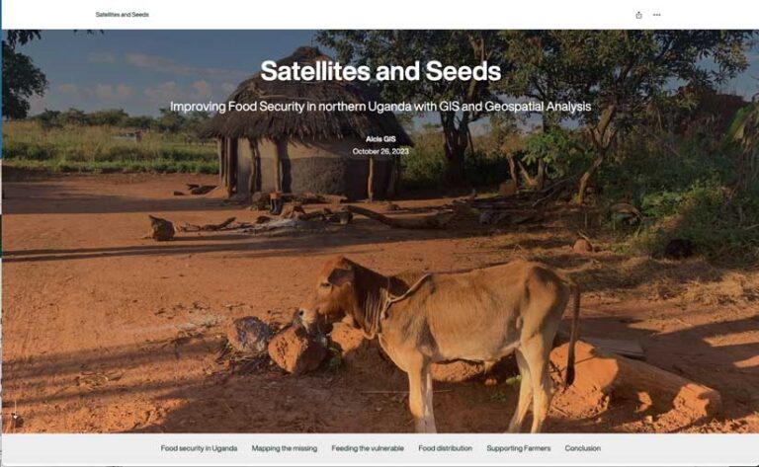Image resolution: width=759 pixels, height=467 pixels.
Task: Navigate to the 'Supporting Farmers' section
Action: pos(519,448)
